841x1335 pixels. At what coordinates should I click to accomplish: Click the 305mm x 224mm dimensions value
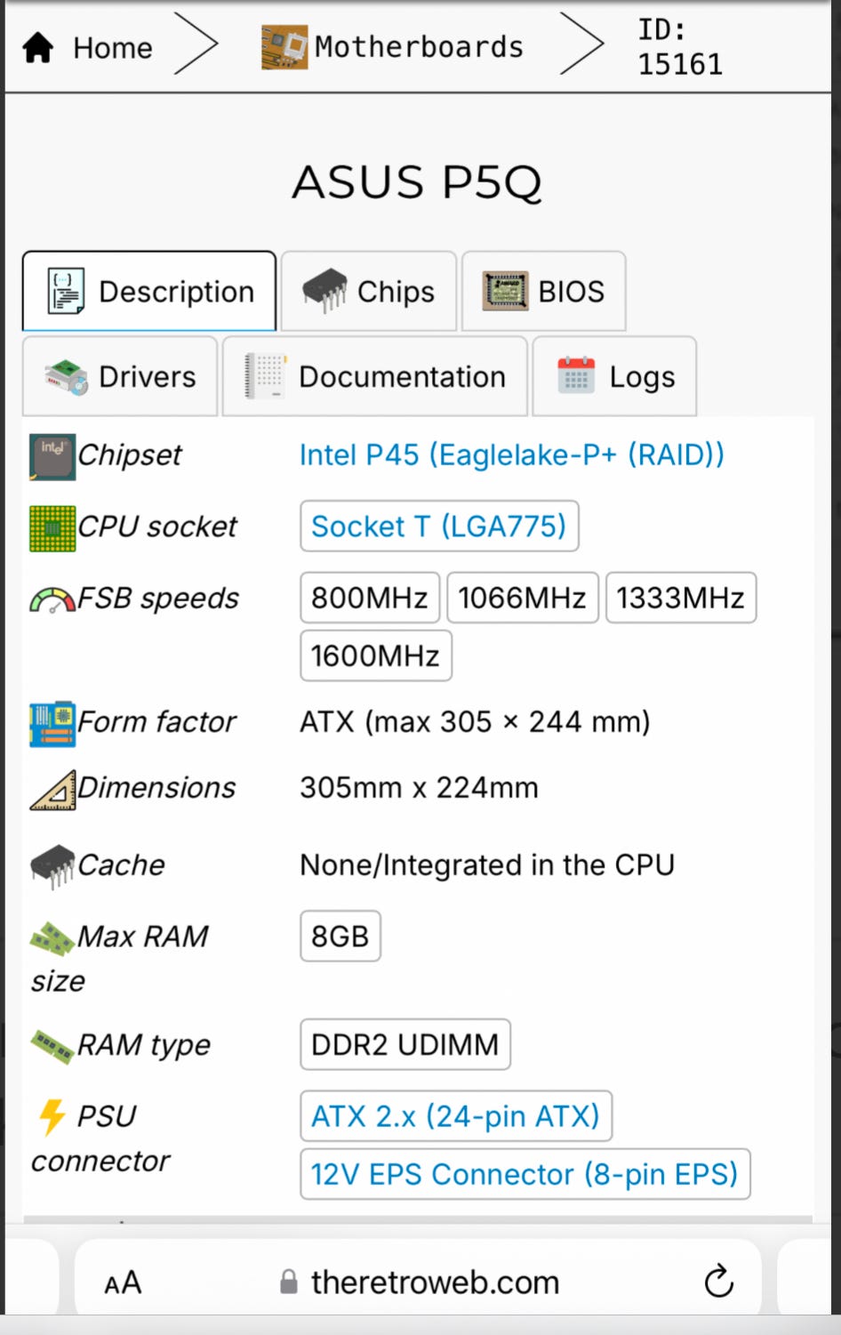coord(419,787)
